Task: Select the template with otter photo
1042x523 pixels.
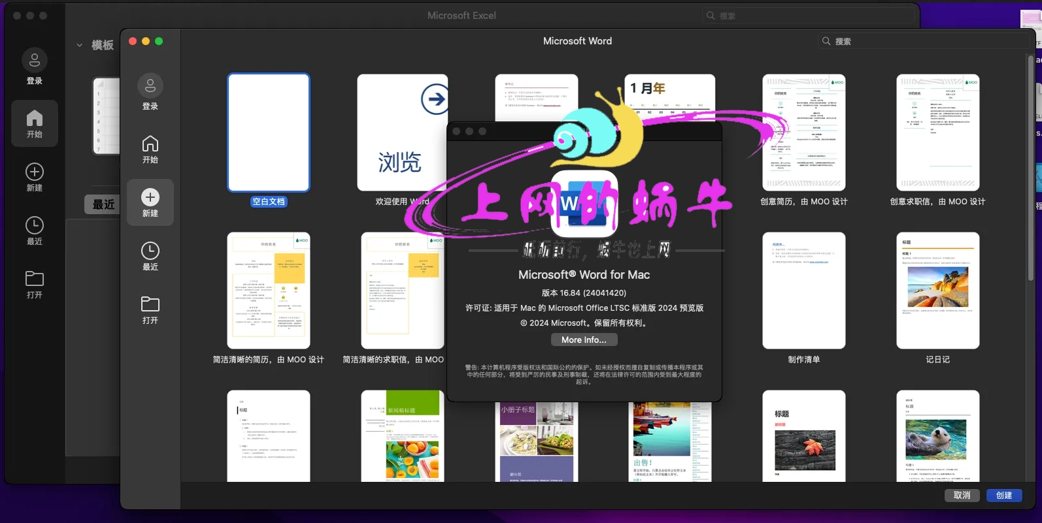Action: (938, 436)
